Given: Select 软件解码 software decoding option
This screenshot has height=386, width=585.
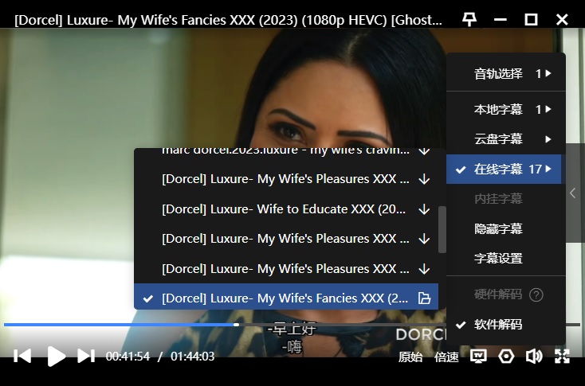Looking at the screenshot, I should 498,324.
